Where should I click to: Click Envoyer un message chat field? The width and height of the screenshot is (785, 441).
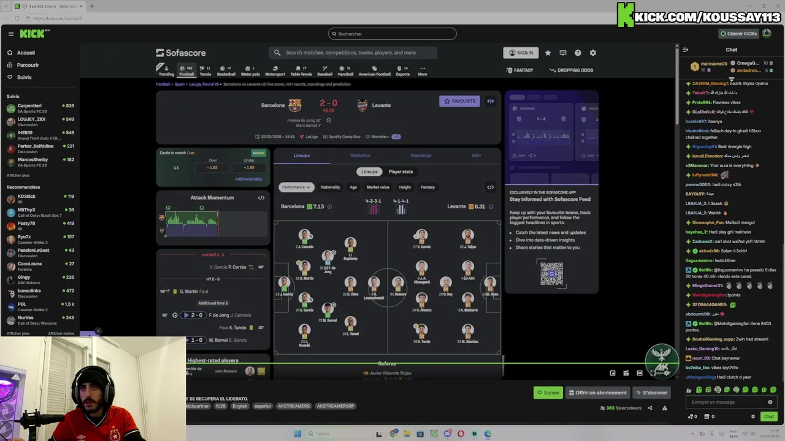[x=730, y=402]
